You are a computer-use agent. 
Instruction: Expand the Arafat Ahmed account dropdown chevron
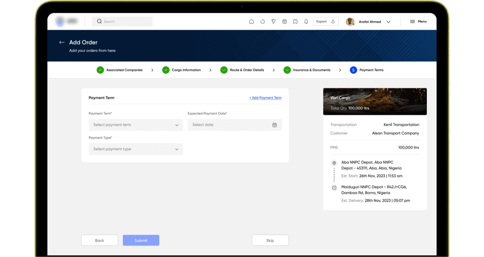click(x=388, y=22)
